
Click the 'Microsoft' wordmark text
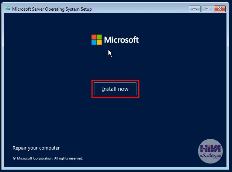[121, 40]
